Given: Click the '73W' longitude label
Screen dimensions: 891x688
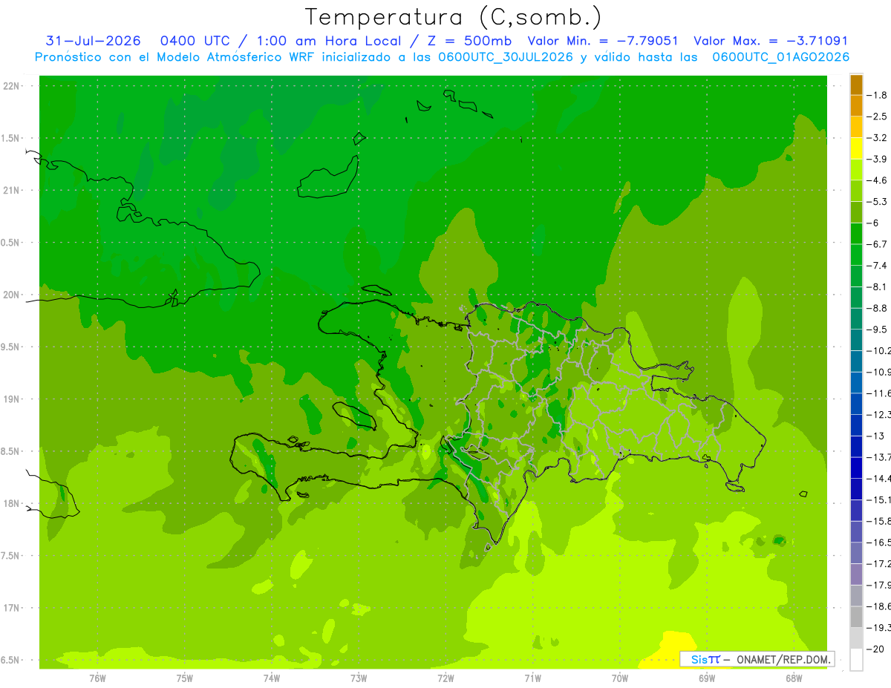Looking at the screenshot, I should [x=359, y=678].
